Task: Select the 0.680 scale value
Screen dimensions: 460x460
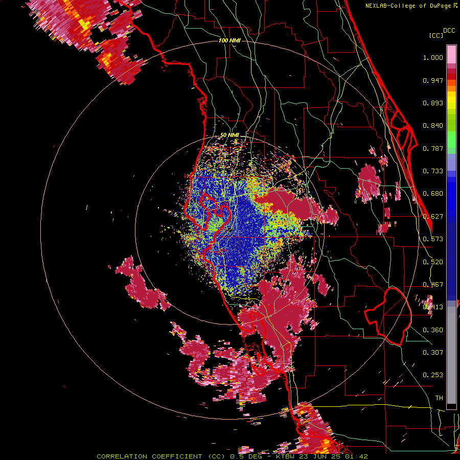Action: click(433, 194)
